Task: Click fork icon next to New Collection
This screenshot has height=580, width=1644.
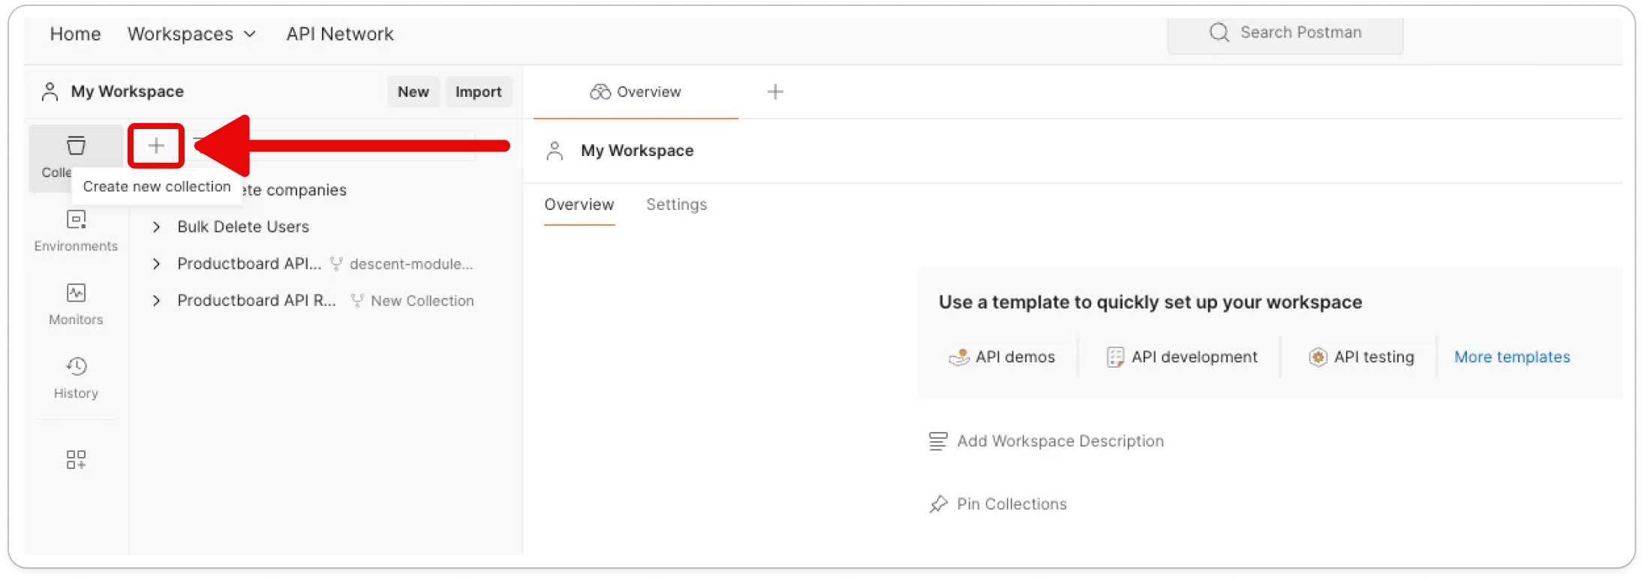Action: pyautogui.click(x=357, y=301)
